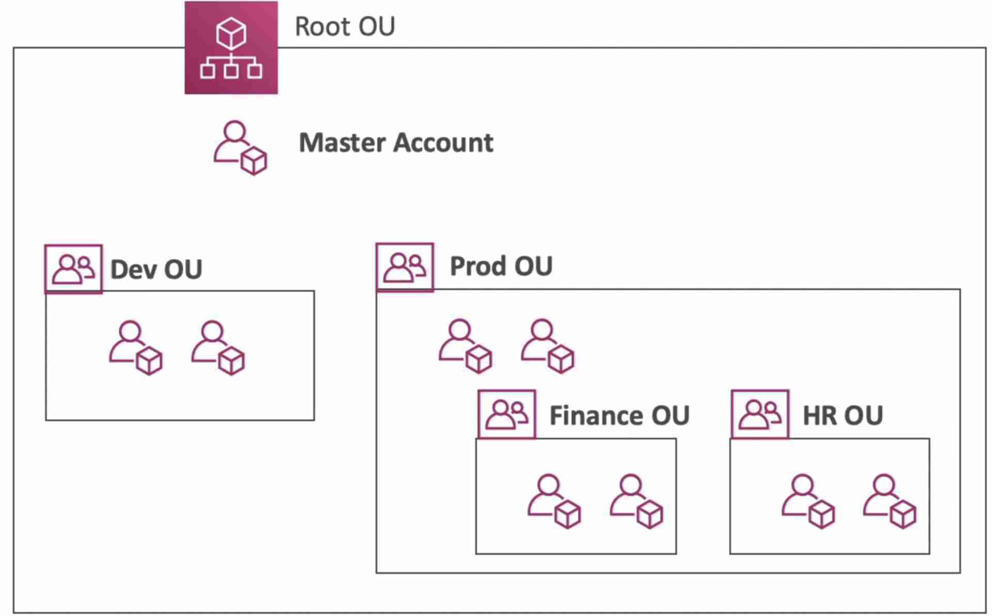Click the 'Finance OU' label

[619, 416]
